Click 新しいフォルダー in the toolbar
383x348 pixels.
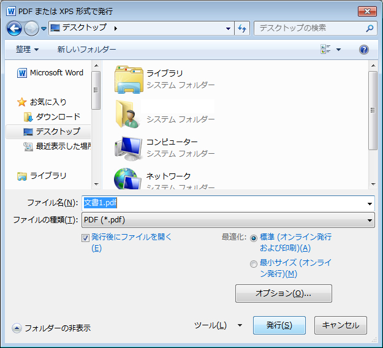tap(86, 49)
